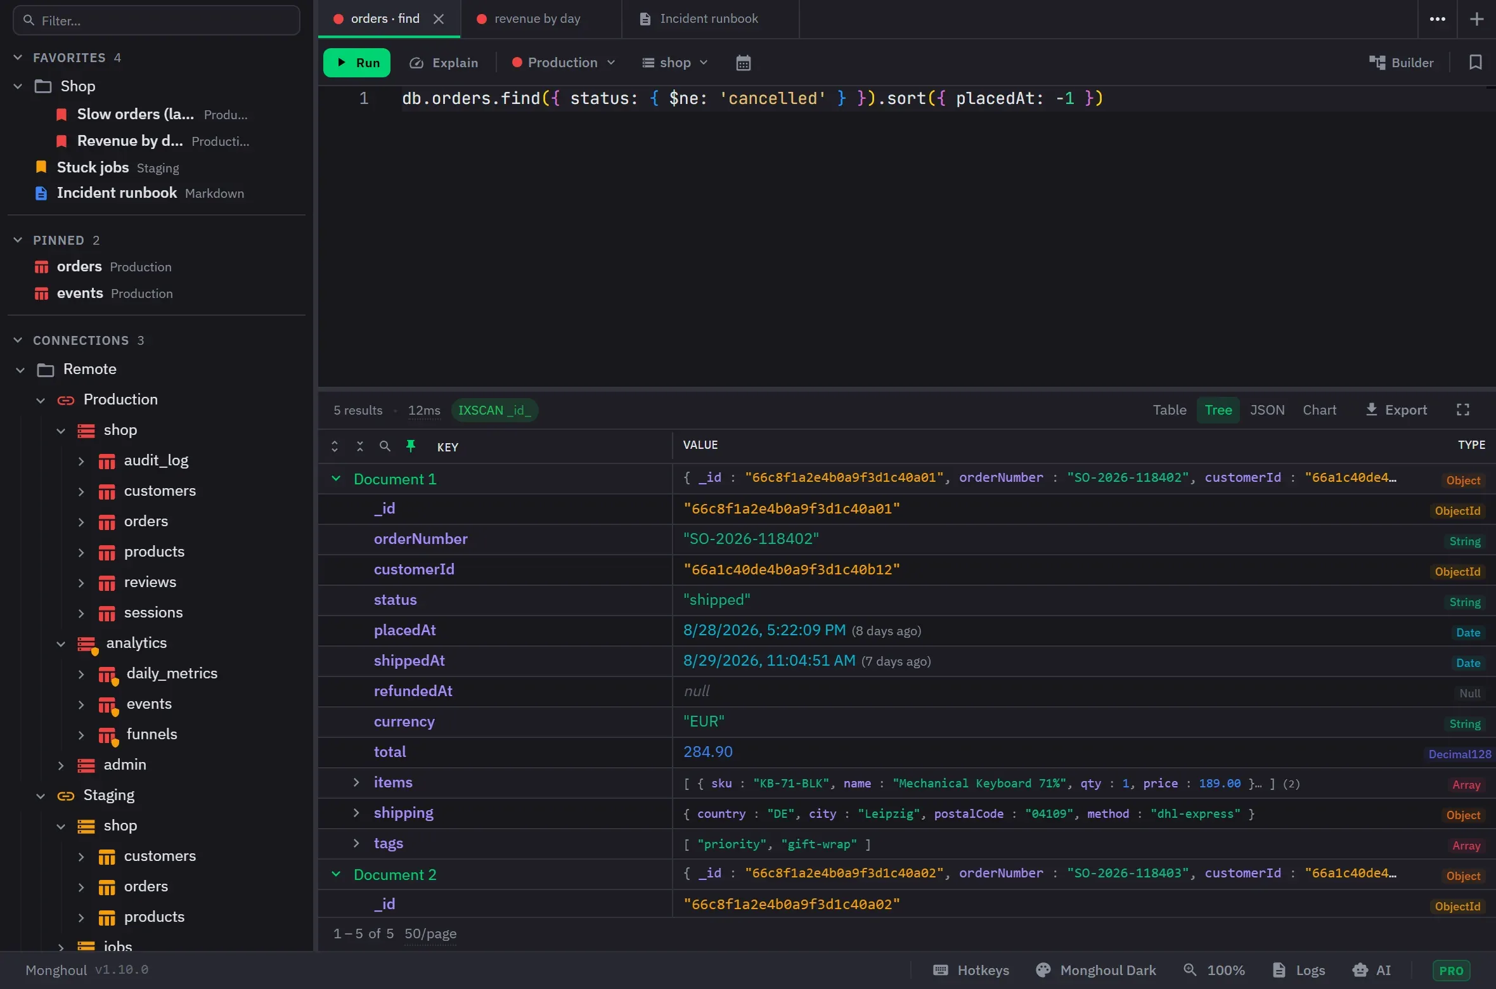
Task: Collapse the PINNED section
Action: coord(18,240)
